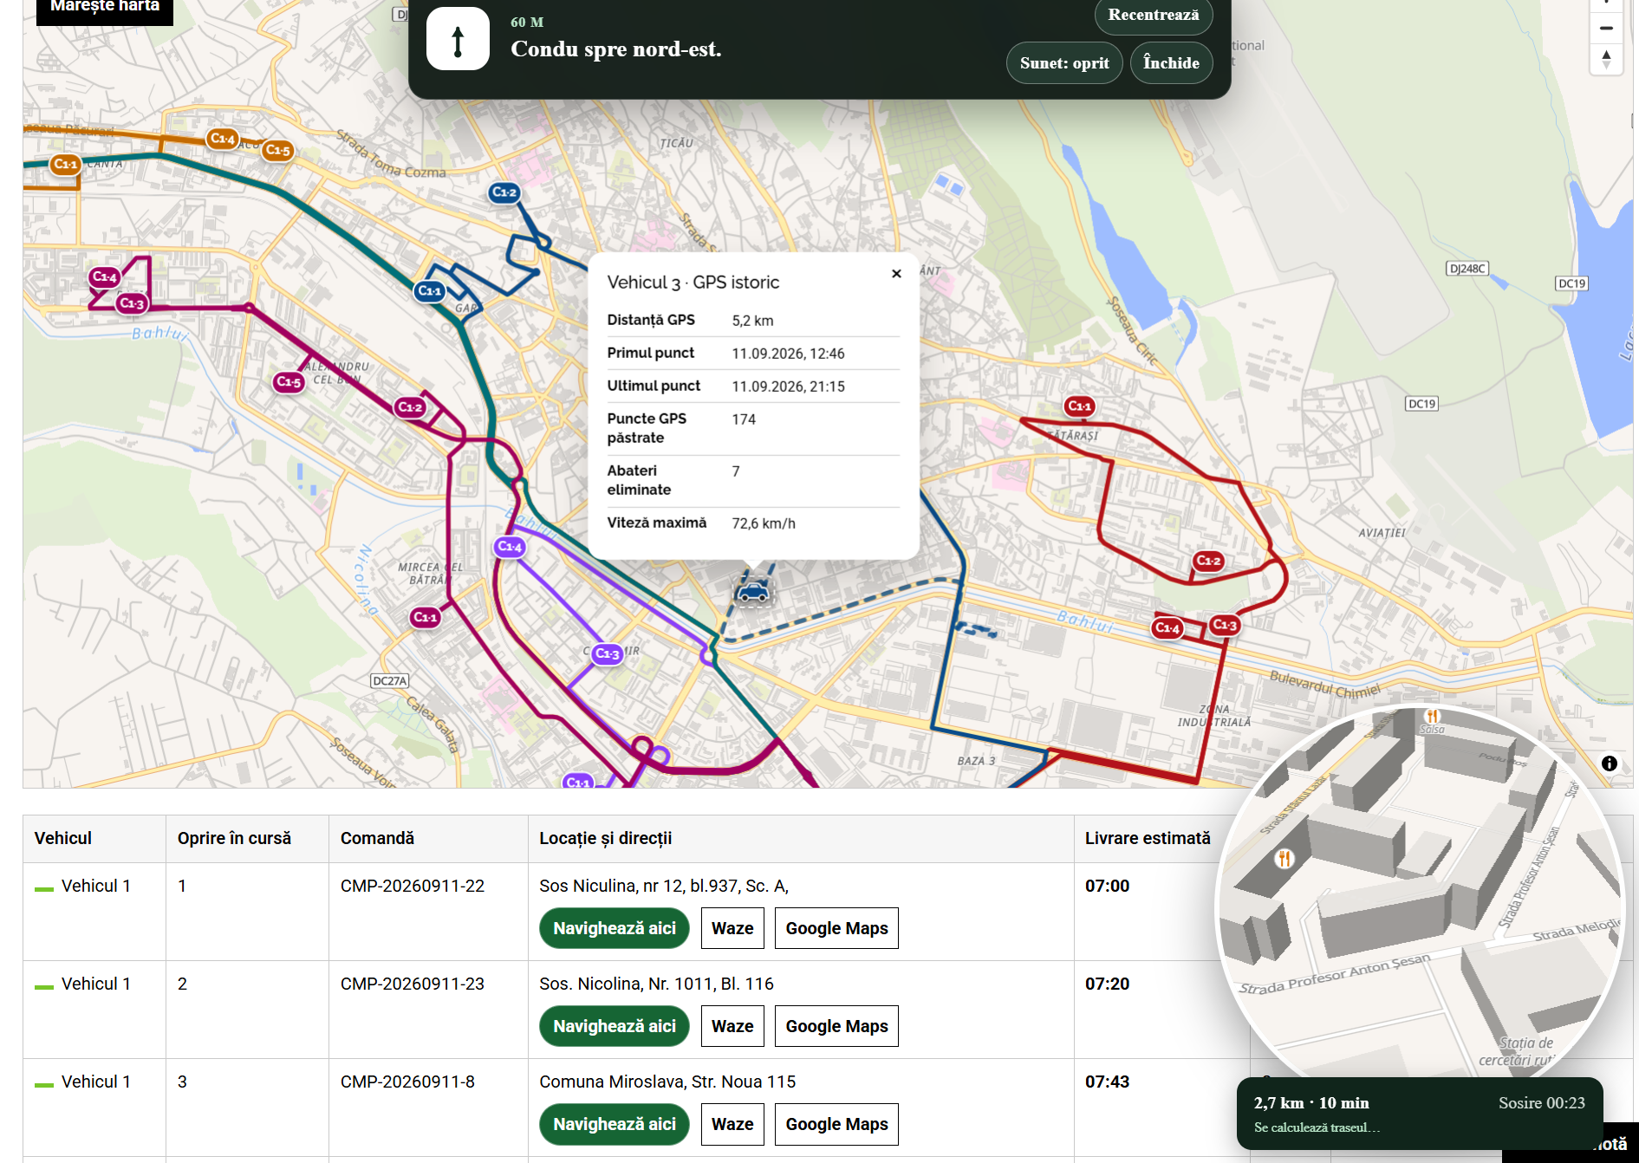Click estimated delivery time 07:43
This screenshot has height=1163, width=1639.
(x=1107, y=1082)
